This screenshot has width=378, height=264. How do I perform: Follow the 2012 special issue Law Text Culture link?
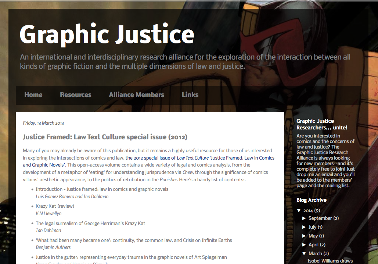200,158
